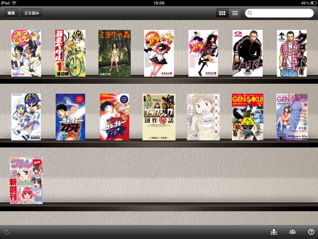The height and width of the screenshot is (239, 318).
Task: Open クローバー cover with plaid shirt man
Action: [292, 53]
